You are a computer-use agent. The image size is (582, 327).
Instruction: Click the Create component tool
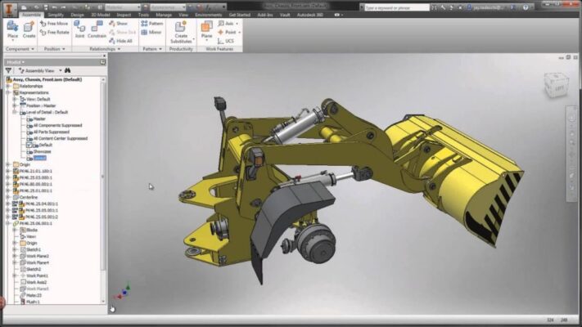click(x=29, y=29)
